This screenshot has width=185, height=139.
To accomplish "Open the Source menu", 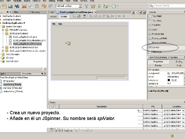I will [27, 1].
